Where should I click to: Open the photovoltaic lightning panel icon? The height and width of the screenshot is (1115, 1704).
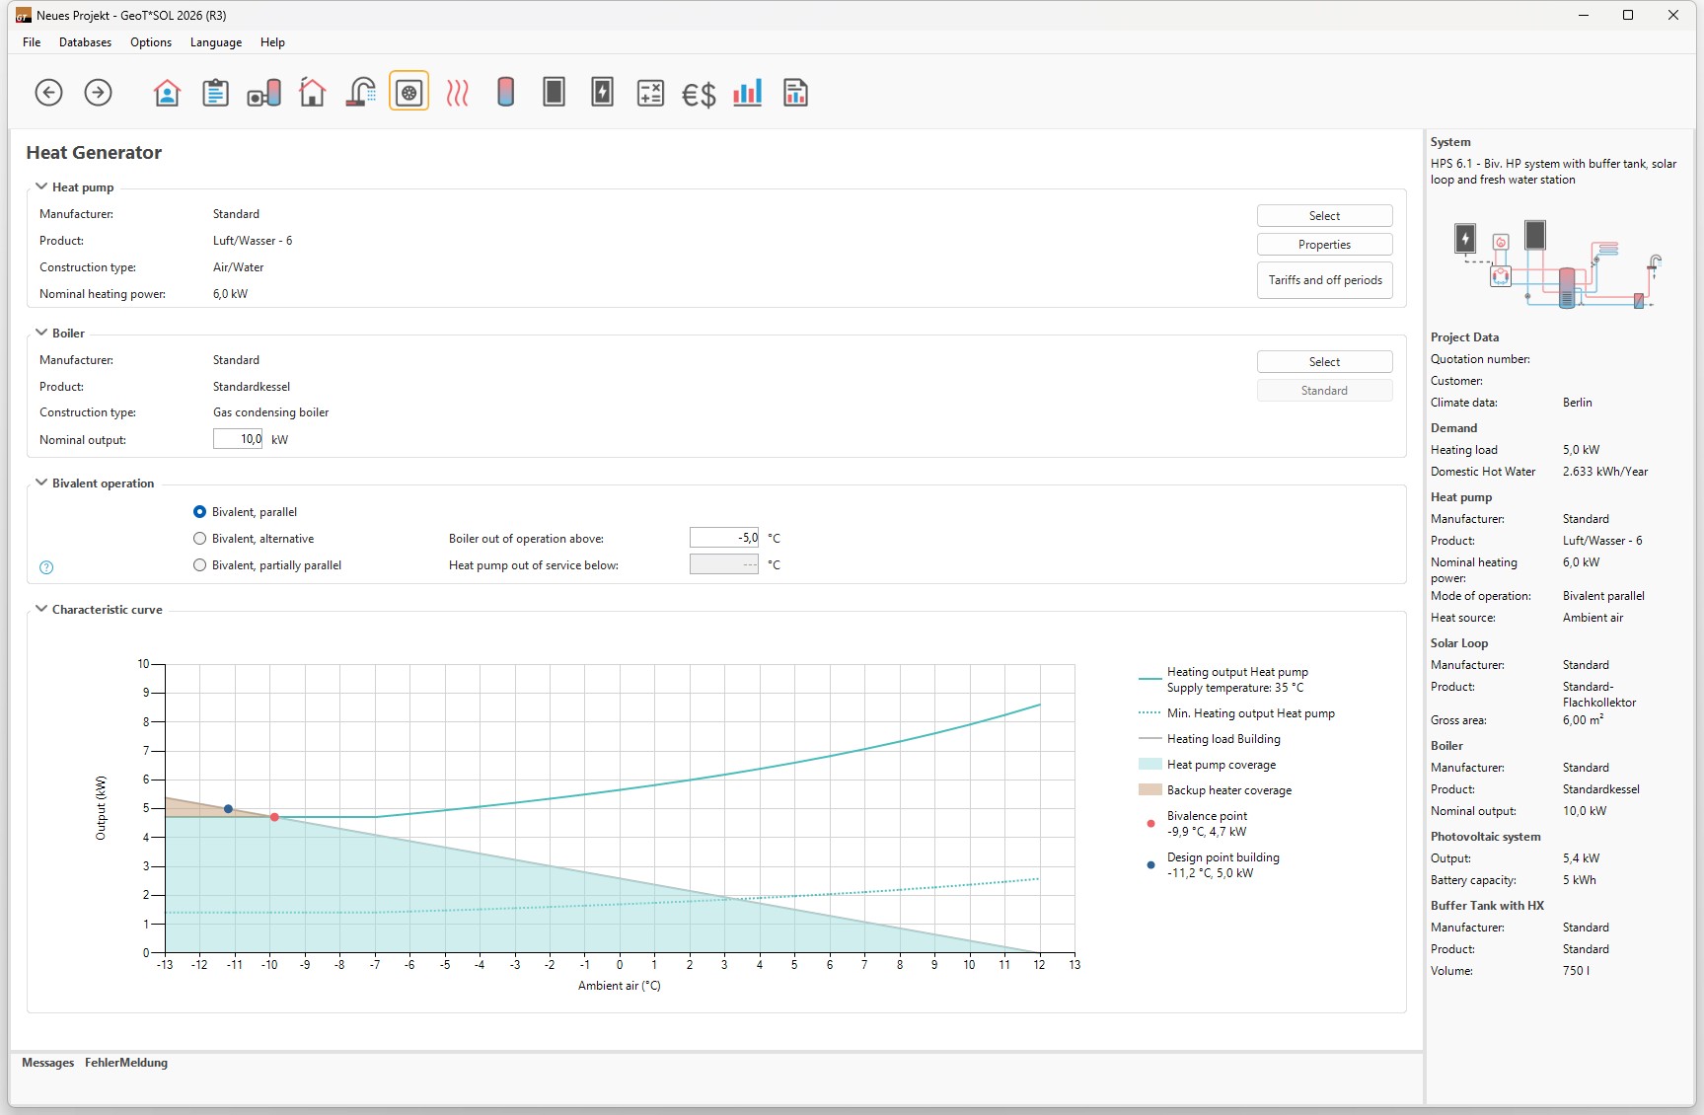click(602, 93)
